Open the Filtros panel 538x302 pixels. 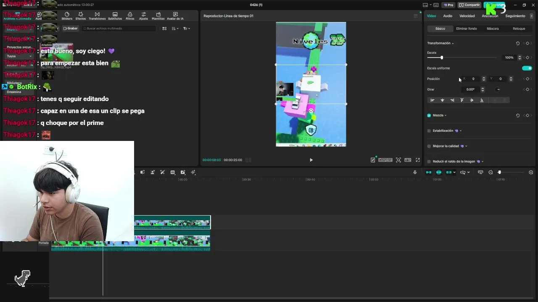130,16
